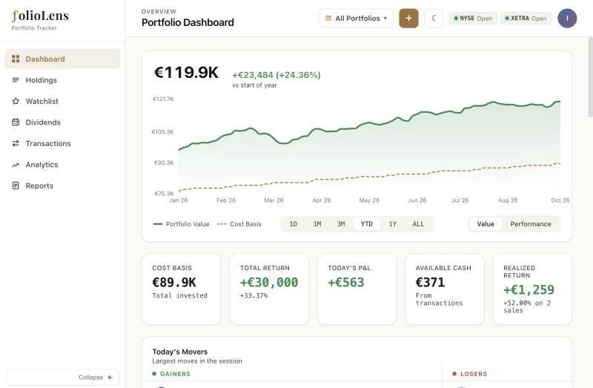Click the Collapse sidebar arrow icon
Screen dimensions: 593x388
click(110, 377)
